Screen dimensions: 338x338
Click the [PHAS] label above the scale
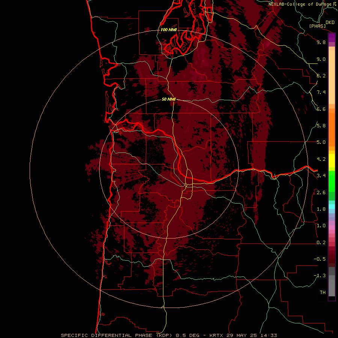pyautogui.click(x=317, y=26)
